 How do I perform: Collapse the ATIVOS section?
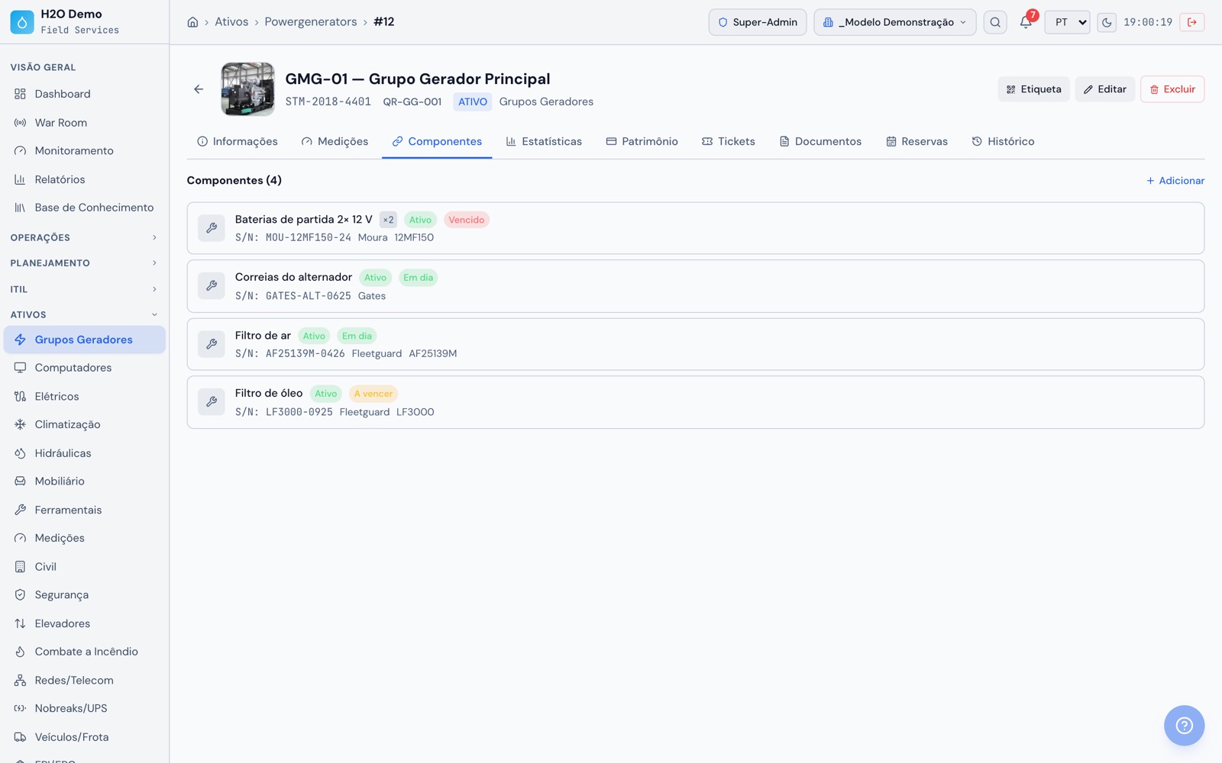coord(84,314)
